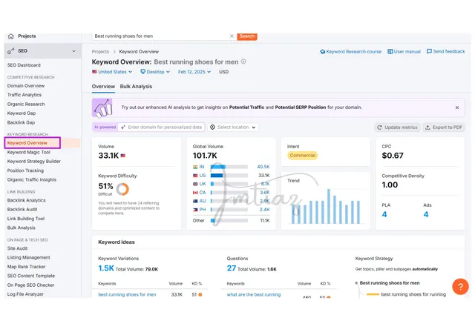
Task: Click the PLA count 4
Action: [x=384, y=214]
